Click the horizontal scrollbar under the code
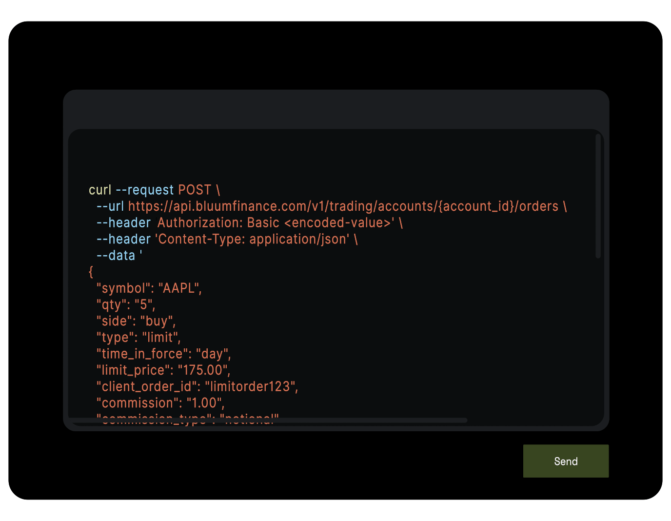The image size is (671, 521). point(268,420)
